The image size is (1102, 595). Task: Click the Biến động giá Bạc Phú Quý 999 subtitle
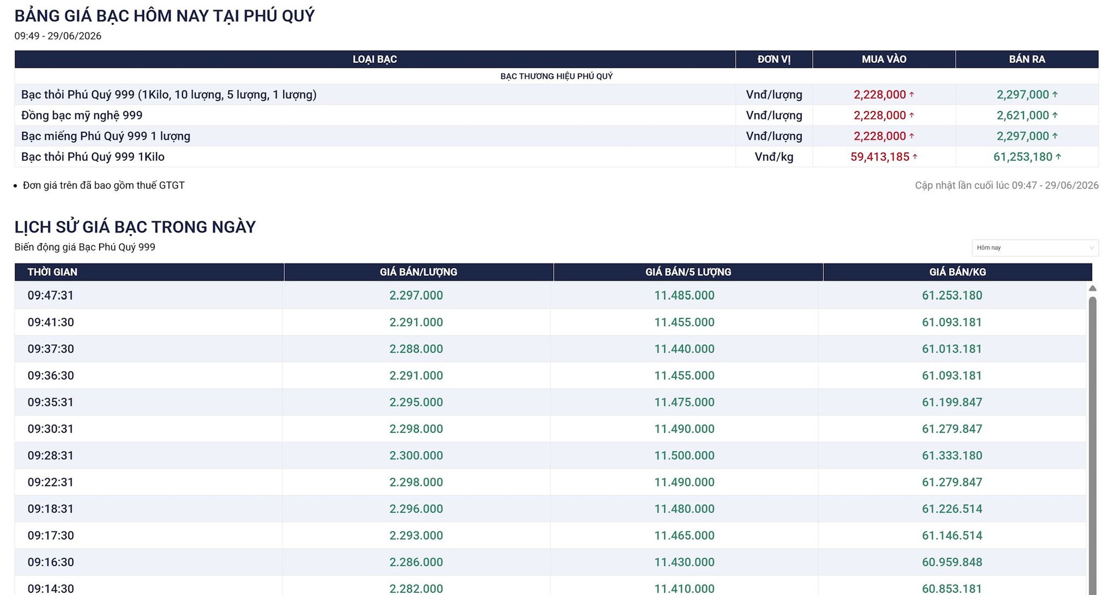[85, 247]
